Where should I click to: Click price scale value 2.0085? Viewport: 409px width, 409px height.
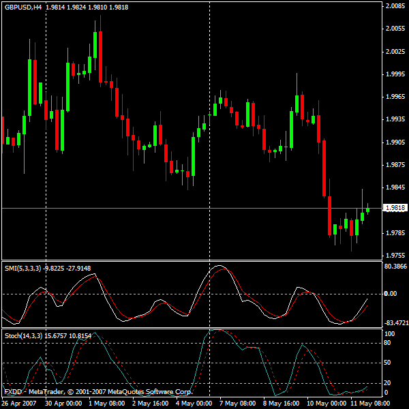[x=395, y=5]
